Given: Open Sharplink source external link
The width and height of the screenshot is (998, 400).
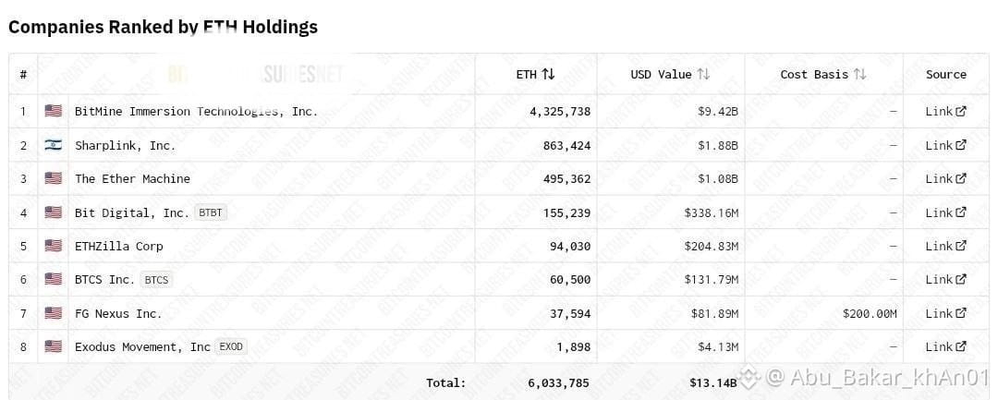Looking at the screenshot, I should (961, 145).
